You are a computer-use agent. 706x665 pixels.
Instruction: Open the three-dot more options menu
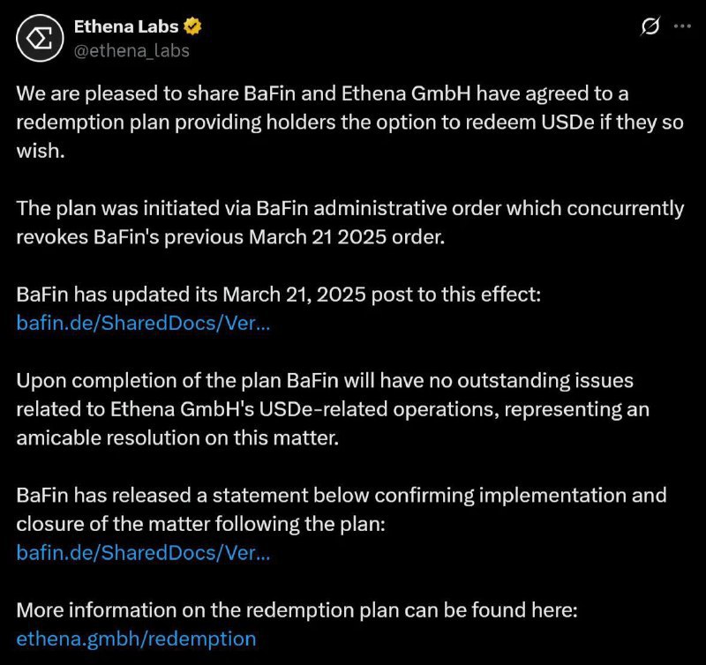[682, 26]
